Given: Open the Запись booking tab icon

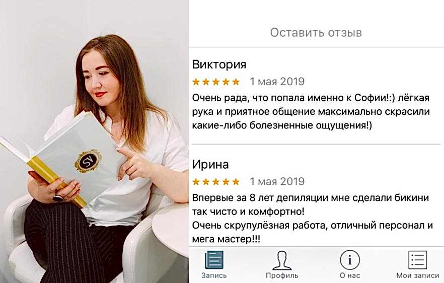Looking at the screenshot, I should [x=214, y=259].
